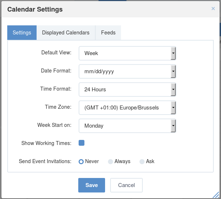221x199 pixels.
Task: Open the Default View Week combo box
Action: [128, 53]
